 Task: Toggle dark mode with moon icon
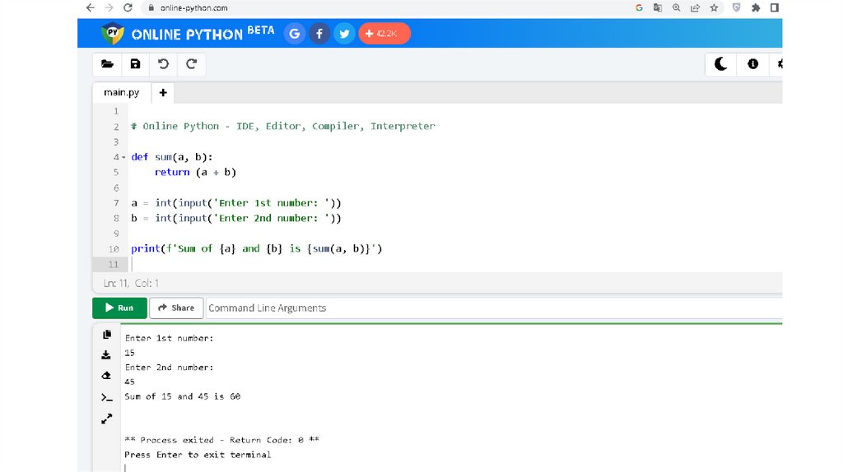(720, 64)
